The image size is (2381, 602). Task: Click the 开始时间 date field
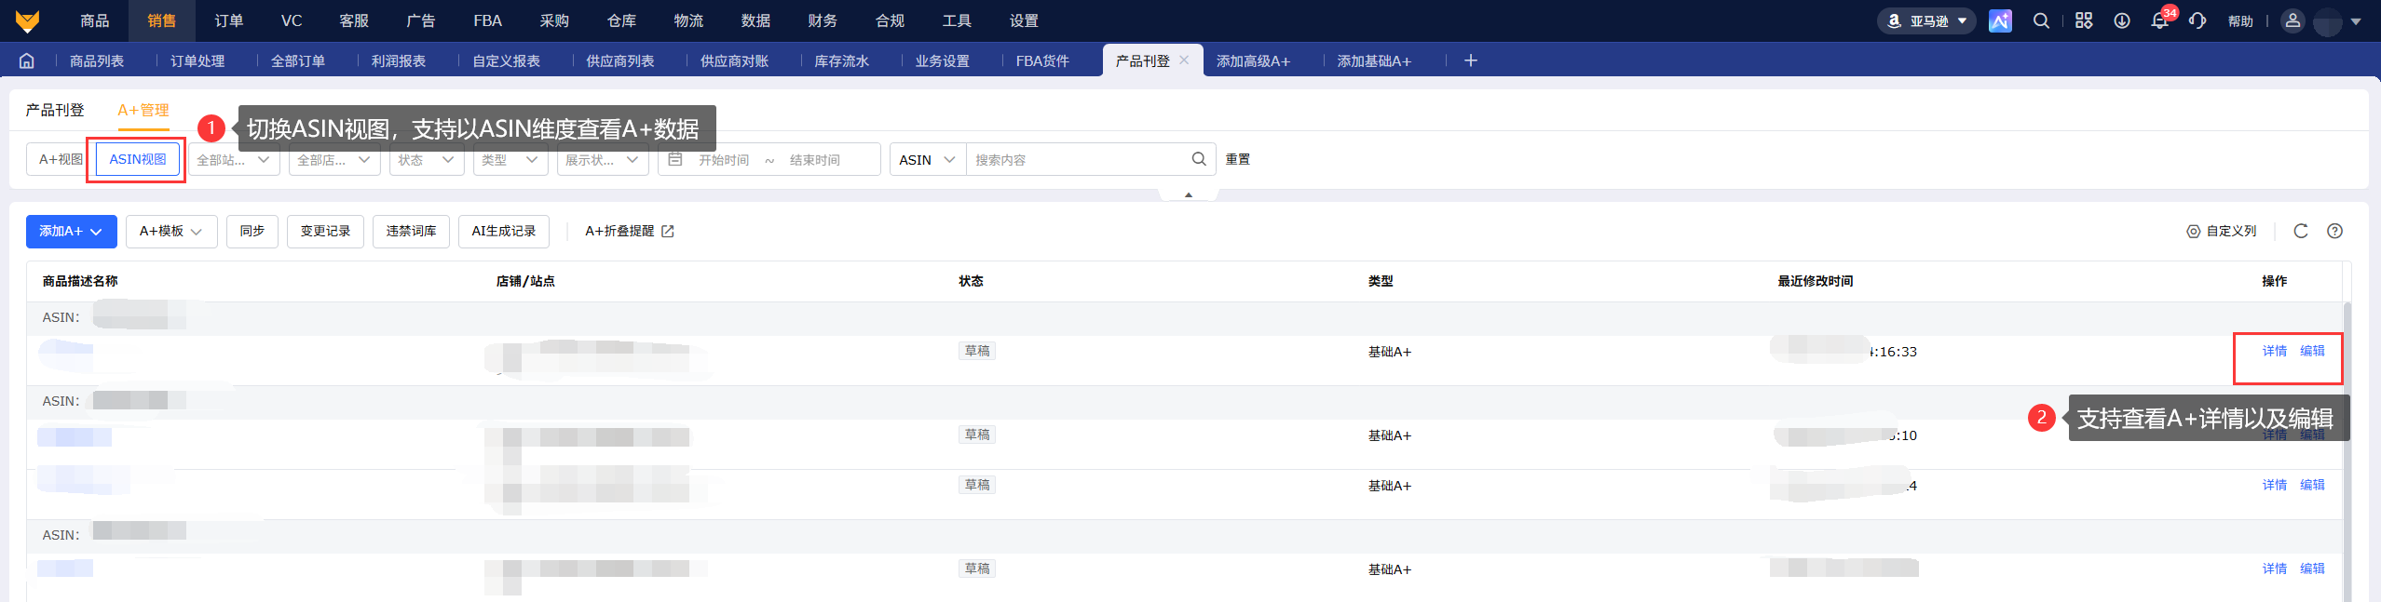pos(724,160)
